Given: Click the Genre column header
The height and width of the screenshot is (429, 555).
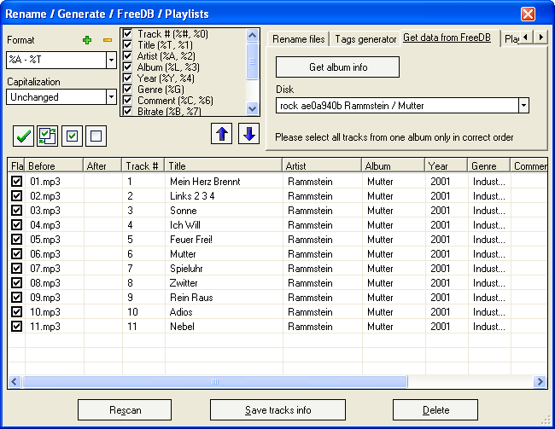Looking at the screenshot, I should click(489, 165).
